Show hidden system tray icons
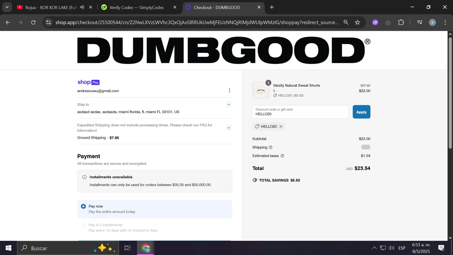 [x=374, y=248]
